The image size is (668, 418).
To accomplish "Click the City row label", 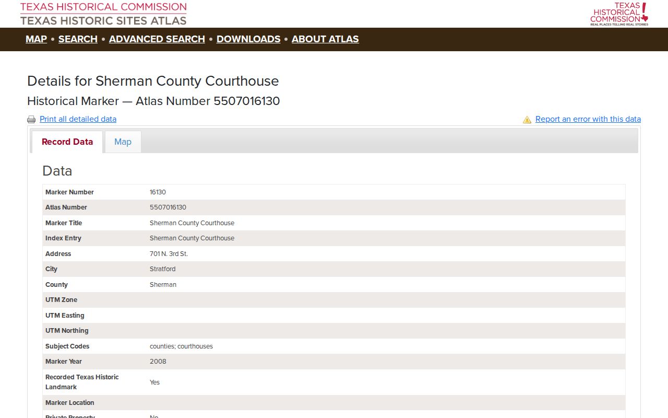I will pos(51,269).
